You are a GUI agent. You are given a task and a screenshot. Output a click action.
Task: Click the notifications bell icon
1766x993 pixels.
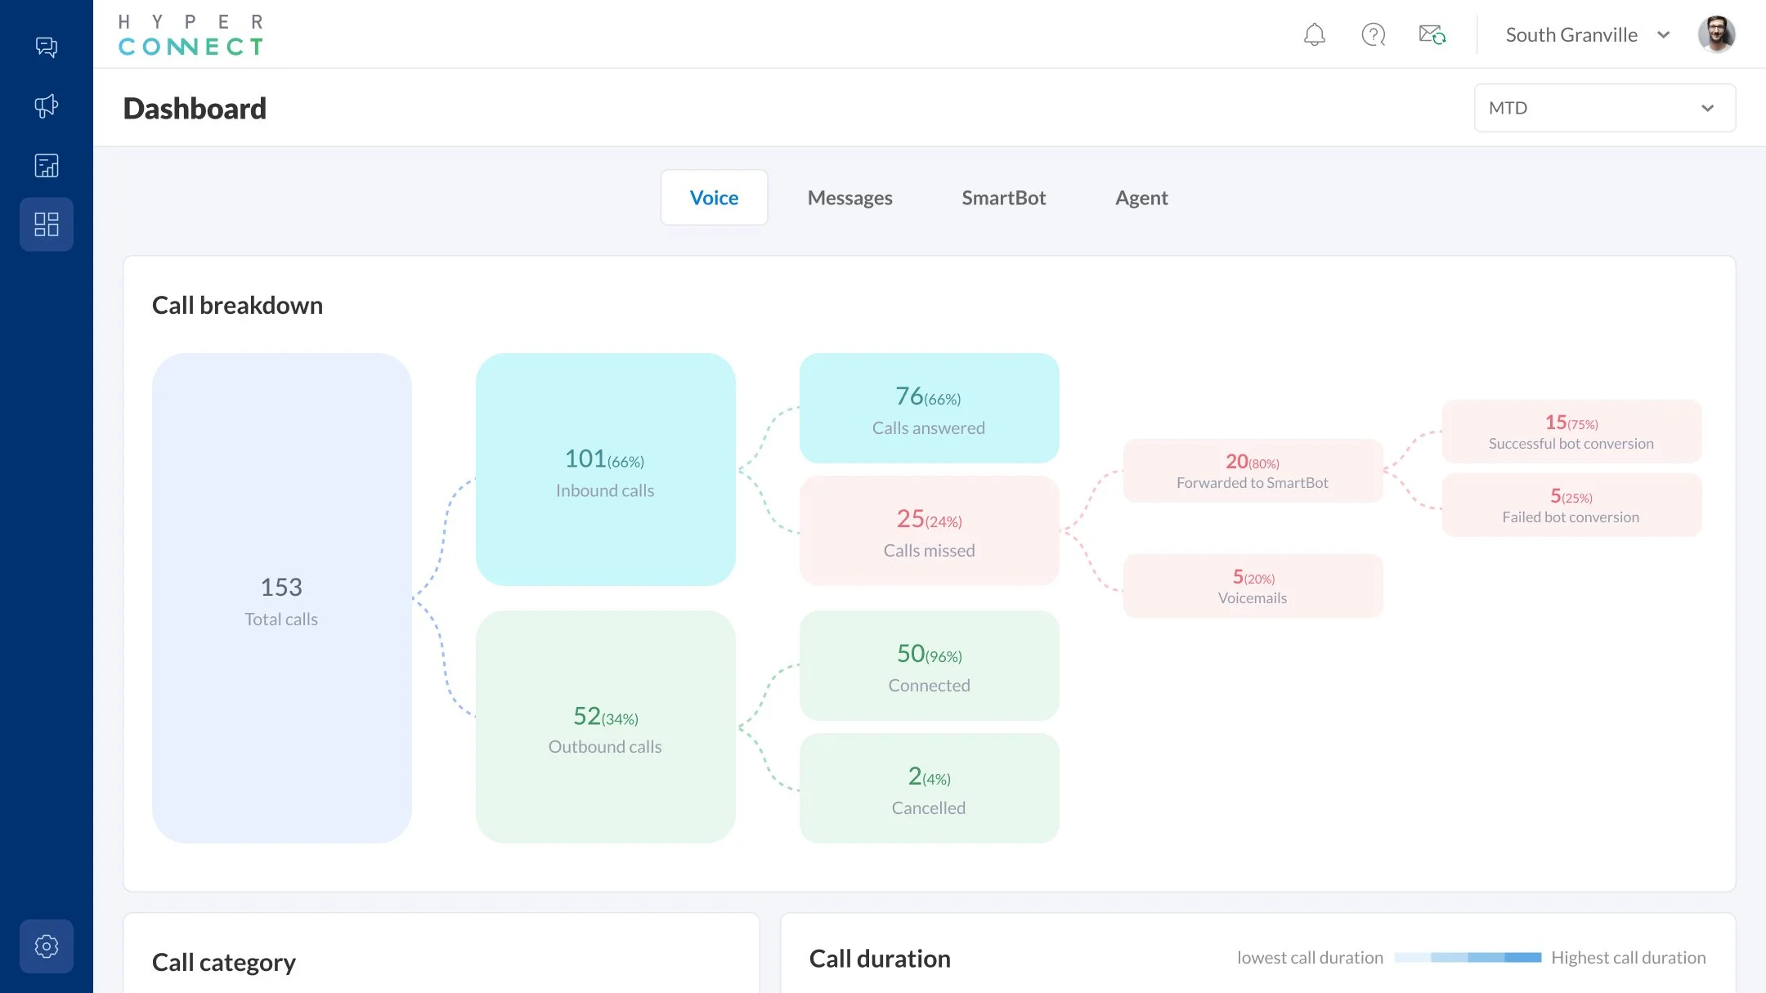(1314, 35)
